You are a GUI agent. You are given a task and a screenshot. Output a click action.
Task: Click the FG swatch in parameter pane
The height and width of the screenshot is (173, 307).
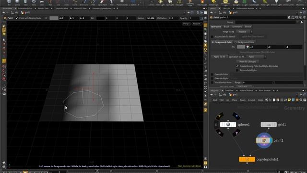click(241, 47)
